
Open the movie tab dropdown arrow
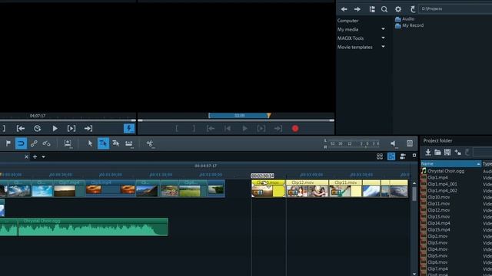click(43, 156)
